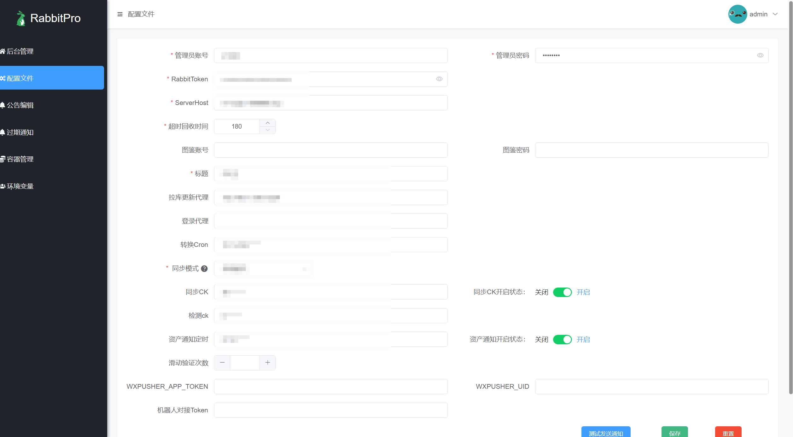The height and width of the screenshot is (437, 793).
Task: Focus the 标题 input field
Action: point(331,174)
